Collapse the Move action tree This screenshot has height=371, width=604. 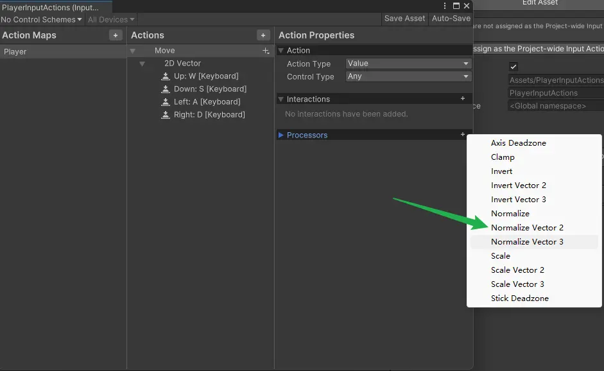pyautogui.click(x=133, y=51)
